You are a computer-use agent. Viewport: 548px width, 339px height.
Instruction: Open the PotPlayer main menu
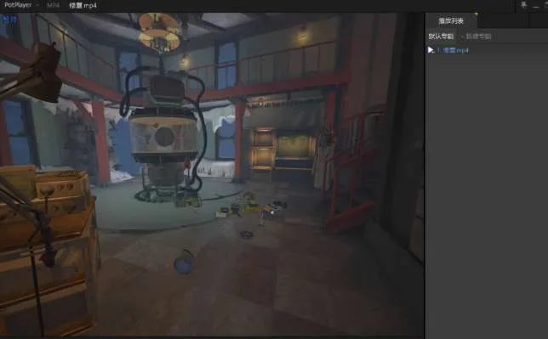pyautogui.click(x=18, y=5)
